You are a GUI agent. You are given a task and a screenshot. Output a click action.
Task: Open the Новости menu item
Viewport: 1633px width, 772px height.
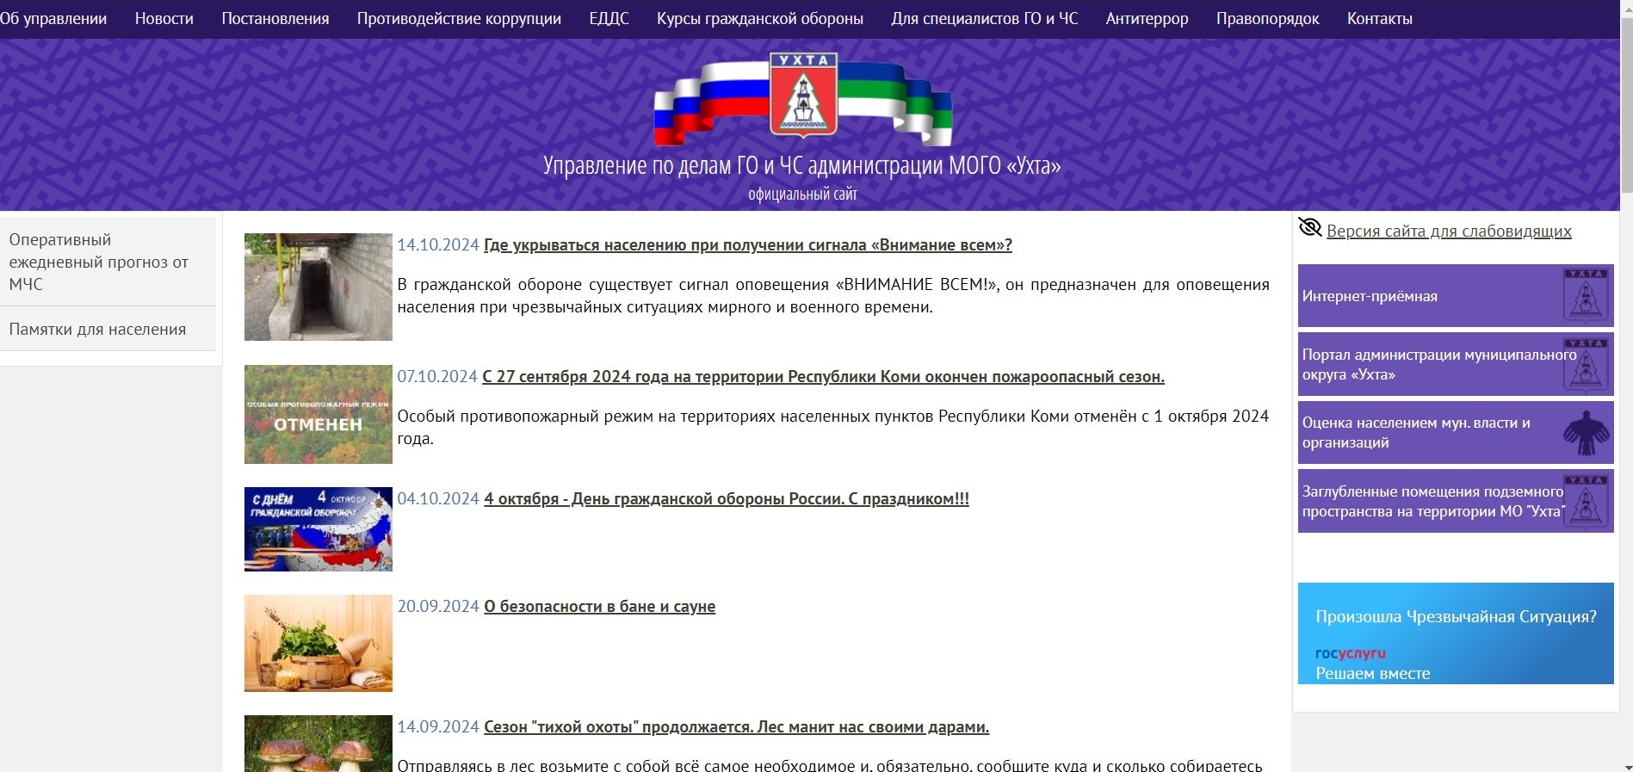[164, 19]
